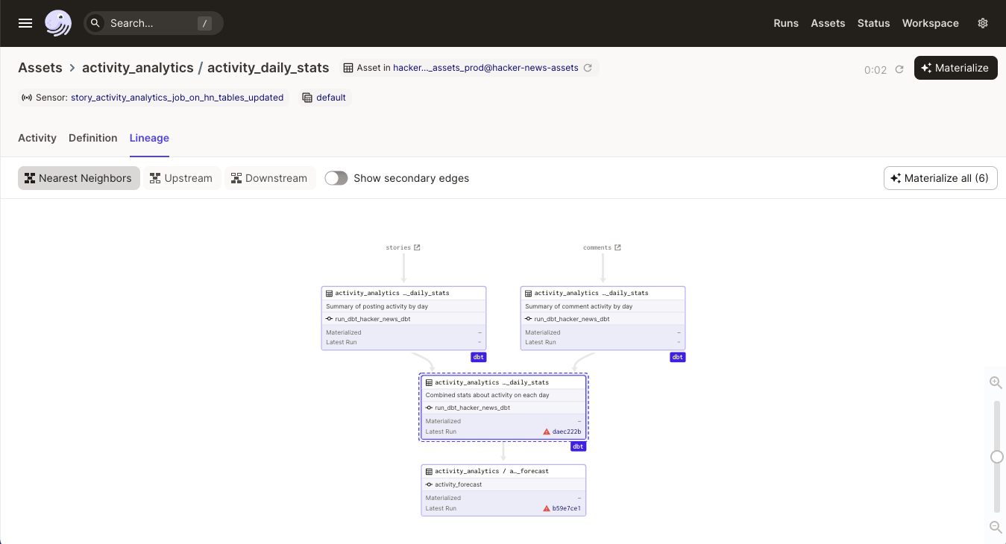
Task: Select node Combined stats about activity each day
Action: click(503, 408)
